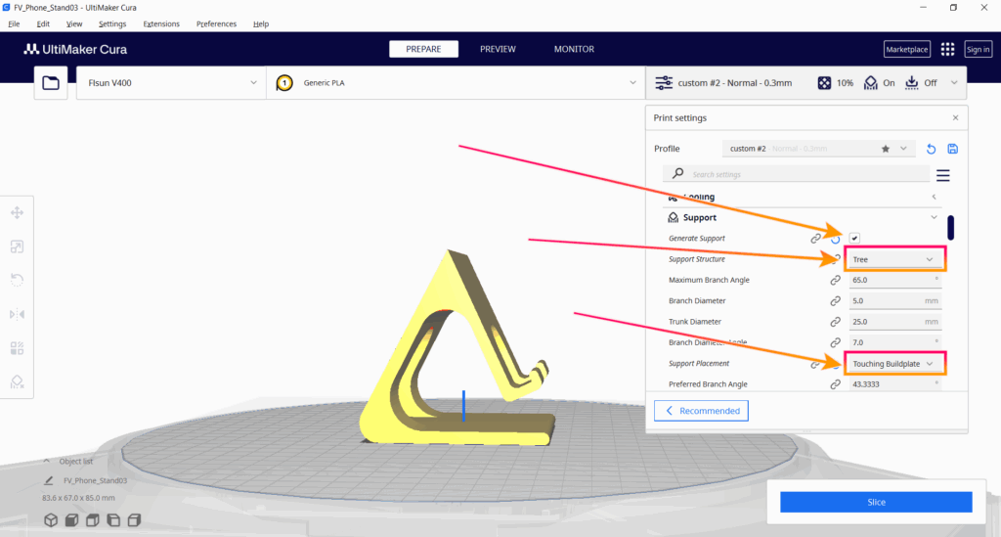
Task: Click the Slice button
Action: click(876, 502)
